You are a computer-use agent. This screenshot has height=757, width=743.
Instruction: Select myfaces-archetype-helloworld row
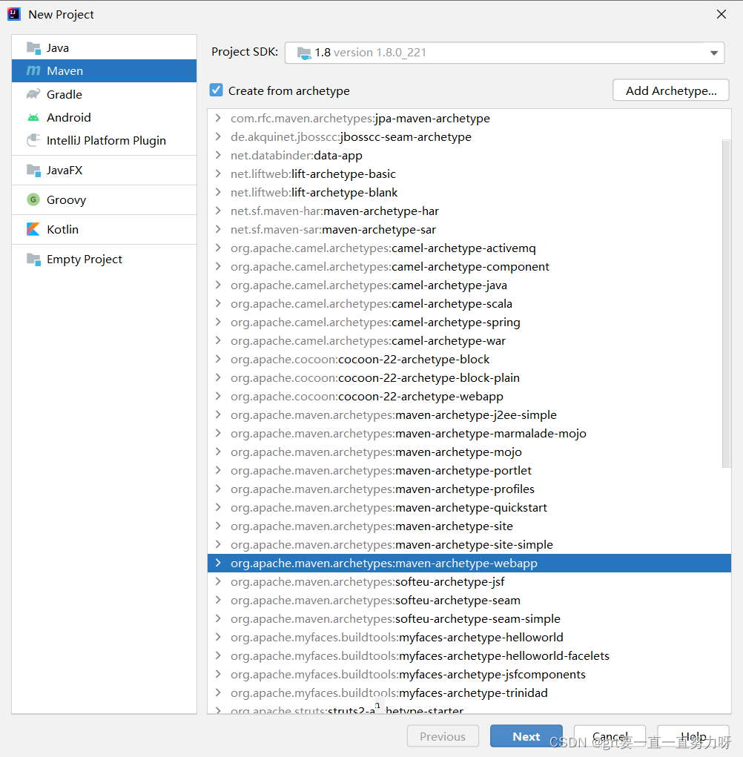point(469,638)
